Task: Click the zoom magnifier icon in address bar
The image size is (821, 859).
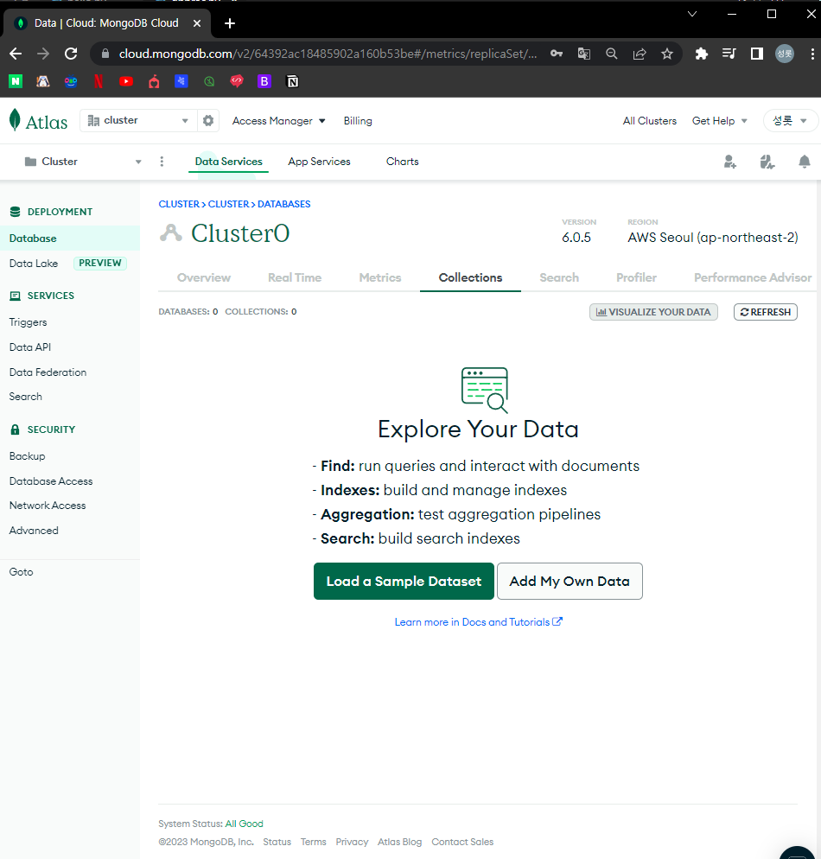Action: 611,54
